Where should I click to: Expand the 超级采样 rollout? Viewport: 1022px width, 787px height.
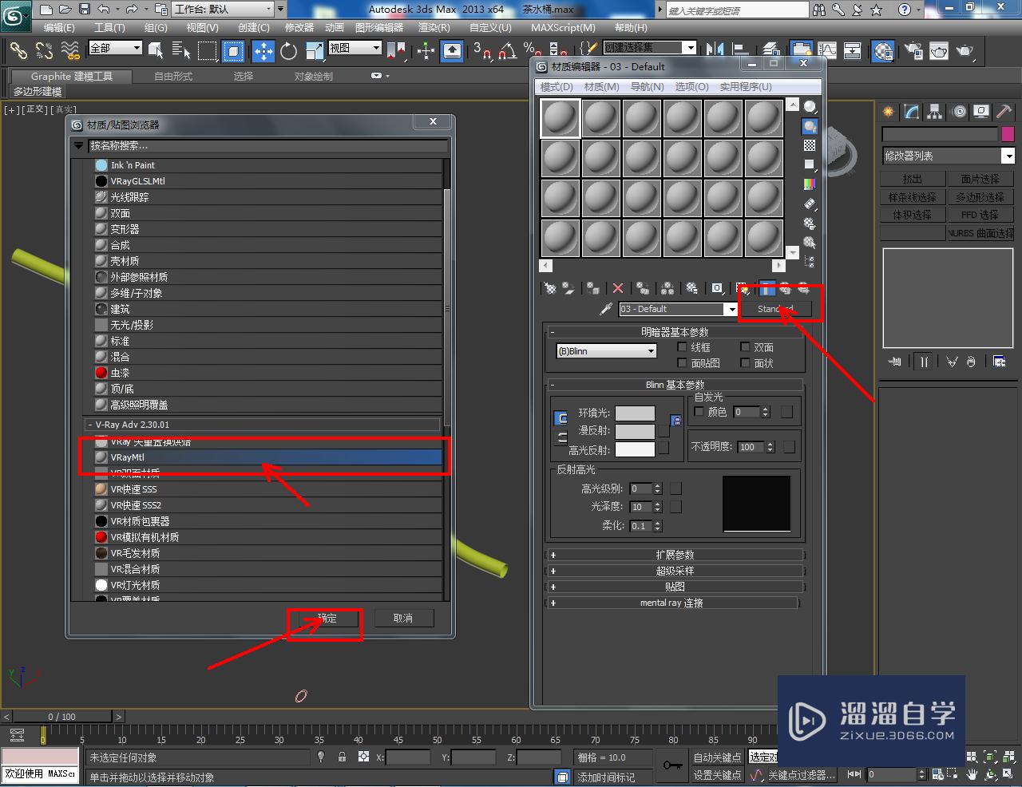pyautogui.click(x=675, y=571)
